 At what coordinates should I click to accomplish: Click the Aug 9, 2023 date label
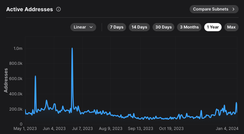click(x=110, y=129)
